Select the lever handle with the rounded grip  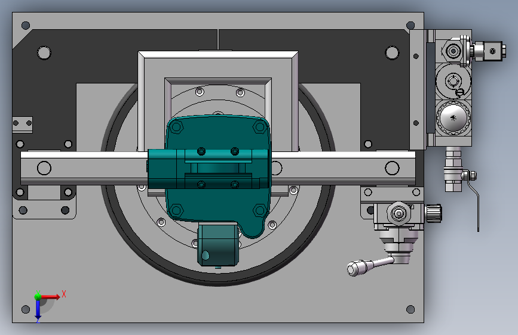[370, 266]
